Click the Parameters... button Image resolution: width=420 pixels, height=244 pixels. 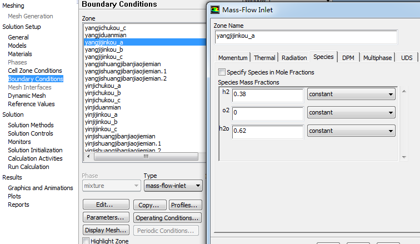pyautogui.click(x=106, y=217)
